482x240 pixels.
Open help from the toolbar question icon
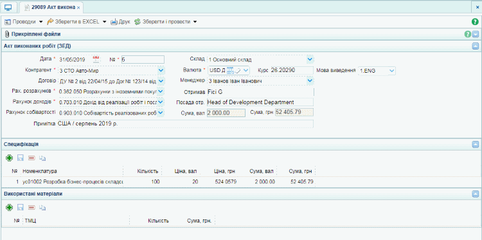pyautogui.click(x=475, y=22)
